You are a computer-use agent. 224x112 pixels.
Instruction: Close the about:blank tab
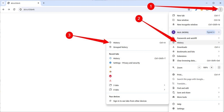click(38, 3)
